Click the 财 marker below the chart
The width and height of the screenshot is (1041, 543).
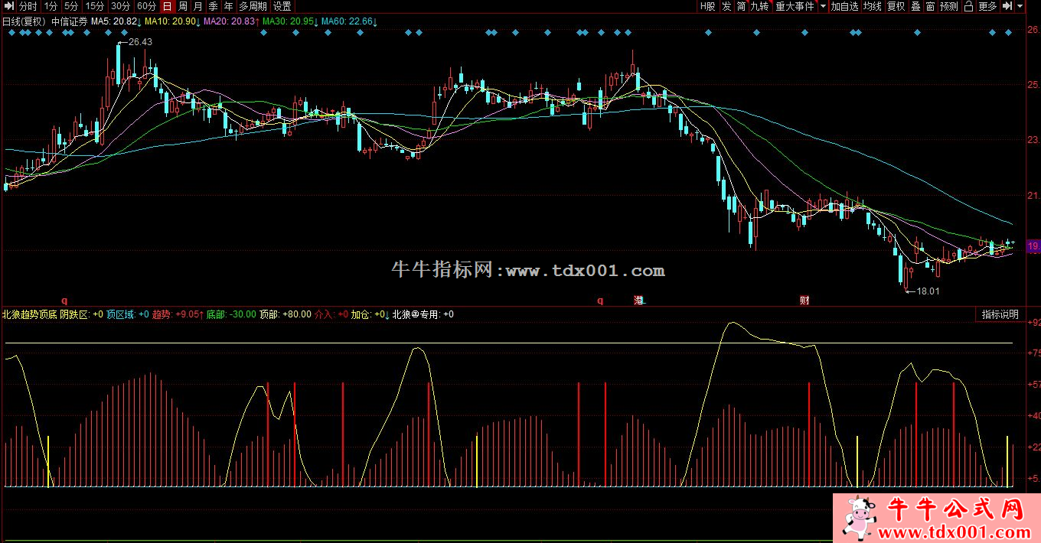pos(804,301)
